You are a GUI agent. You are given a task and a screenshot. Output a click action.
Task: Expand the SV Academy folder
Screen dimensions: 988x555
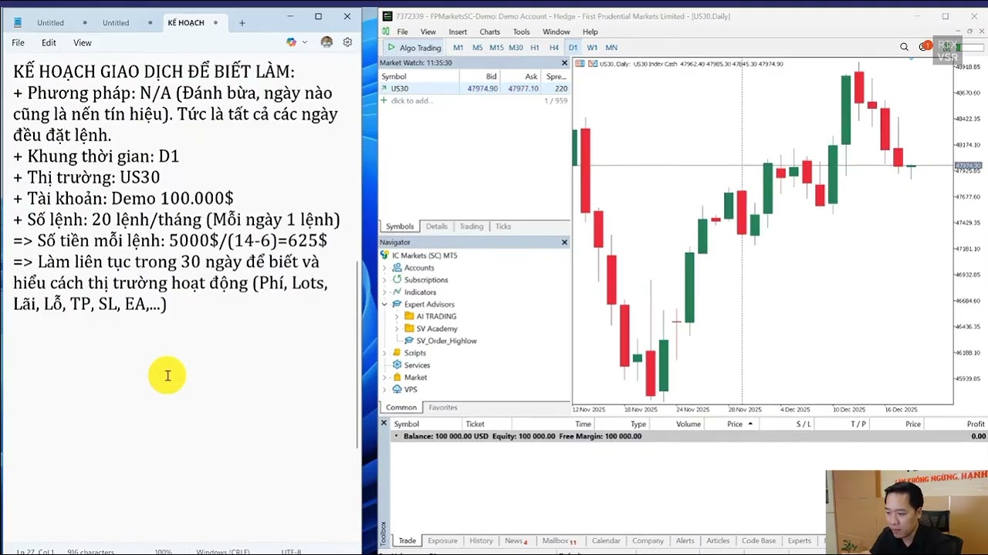coord(397,328)
